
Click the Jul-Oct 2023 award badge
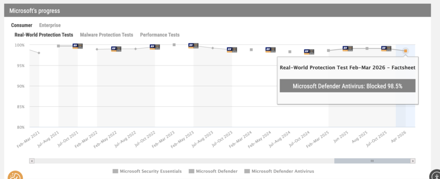(x=232, y=50)
